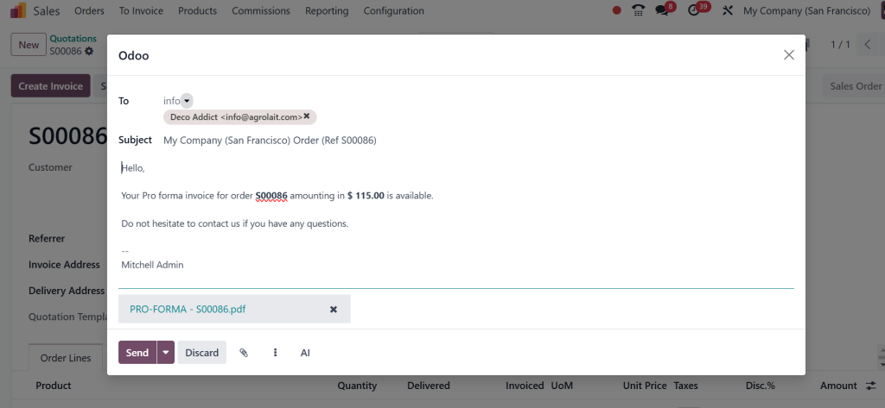Screen dimensions: 885x408
Task: Click the To recipients input field
Action: [x=172, y=101]
